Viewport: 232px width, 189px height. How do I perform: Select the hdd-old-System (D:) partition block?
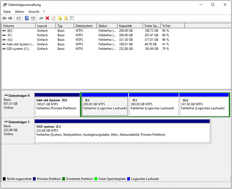coord(57,104)
